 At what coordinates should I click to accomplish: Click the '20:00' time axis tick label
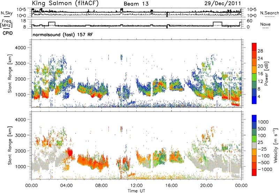click(206, 186)
